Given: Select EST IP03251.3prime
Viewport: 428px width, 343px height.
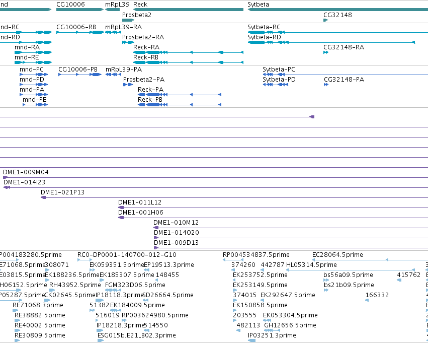Looking at the screenshot, I should click(272, 335).
